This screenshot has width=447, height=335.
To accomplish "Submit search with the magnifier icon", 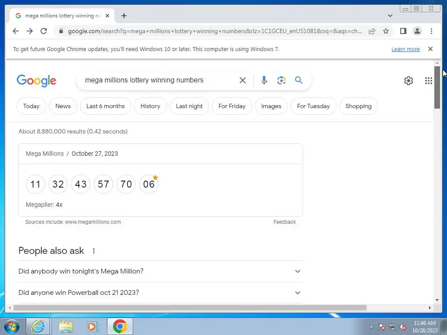I will 299,80.
